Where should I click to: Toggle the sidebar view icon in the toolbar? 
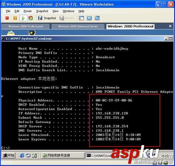[81, 18]
